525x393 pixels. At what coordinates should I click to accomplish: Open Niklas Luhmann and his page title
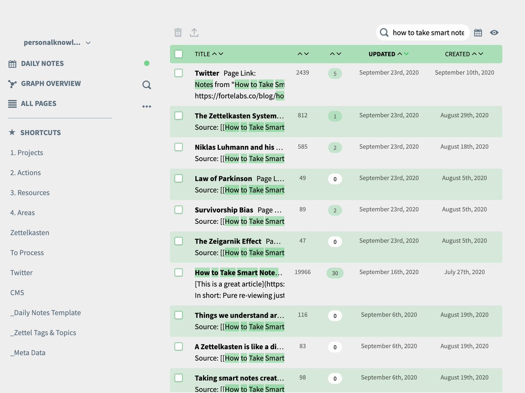pos(239,147)
